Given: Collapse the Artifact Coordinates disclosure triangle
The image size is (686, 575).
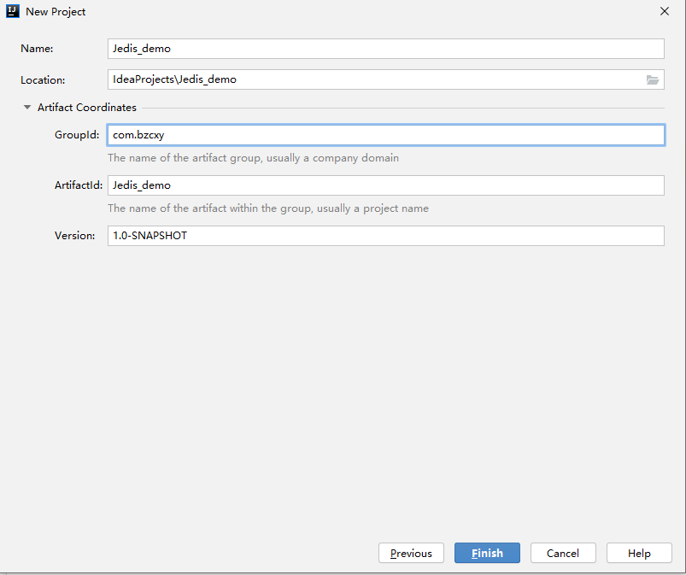Looking at the screenshot, I should (27, 107).
